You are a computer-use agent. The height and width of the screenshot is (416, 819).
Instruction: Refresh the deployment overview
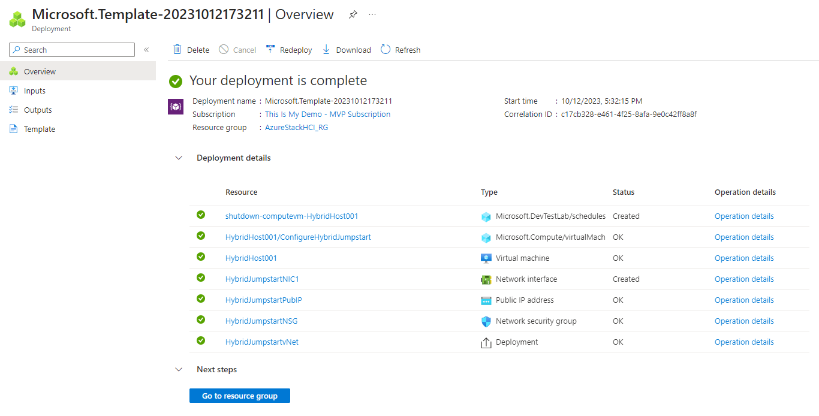tap(401, 50)
